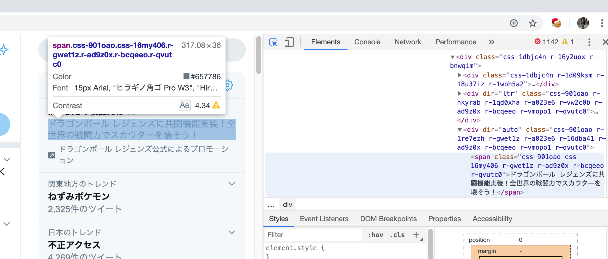This screenshot has height=259, width=608.
Task: Show more DevTools tabs chevron
Action: click(491, 42)
